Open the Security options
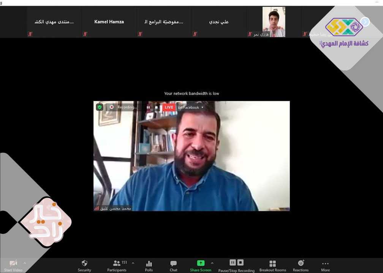This screenshot has width=383, height=273. (x=84, y=265)
